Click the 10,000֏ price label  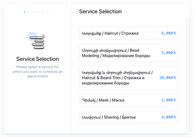pos(167,78)
